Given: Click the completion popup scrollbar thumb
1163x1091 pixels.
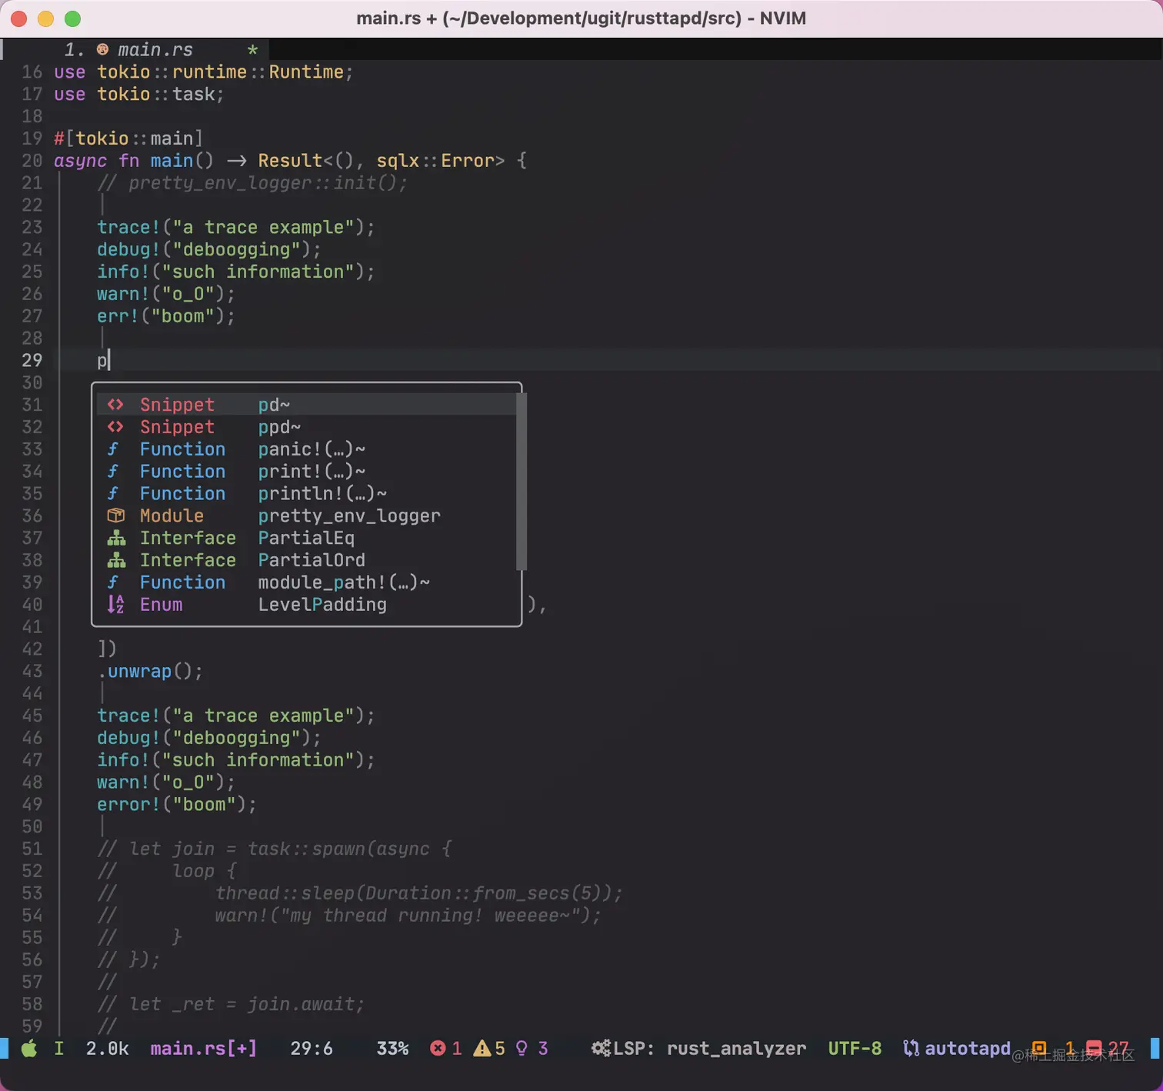Looking at the screenshot, I should (521, 482).
